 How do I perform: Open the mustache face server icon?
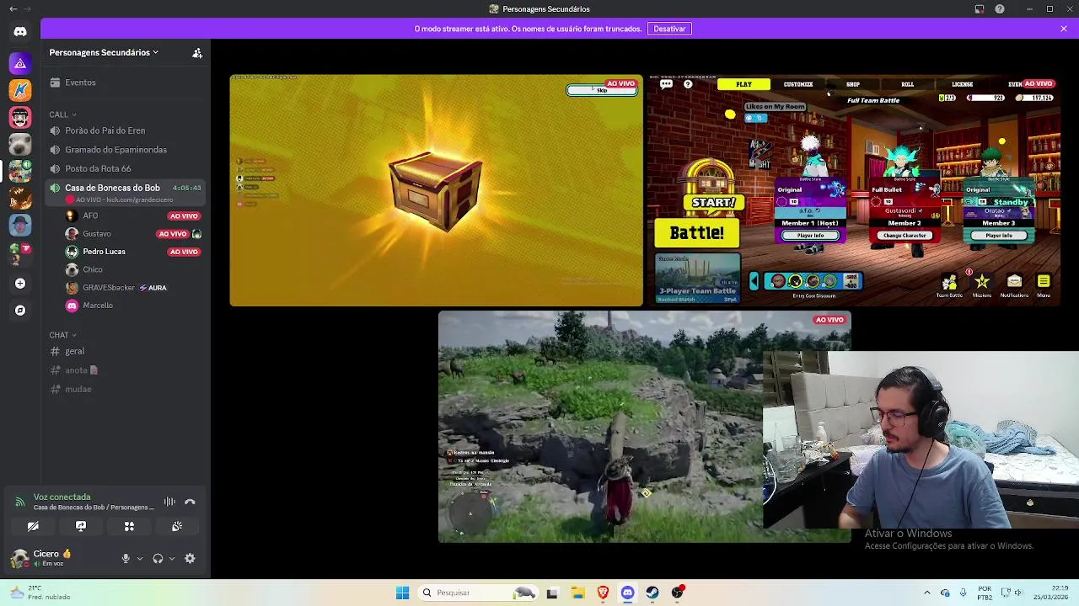pyautogui.click(x=20, y=118)
